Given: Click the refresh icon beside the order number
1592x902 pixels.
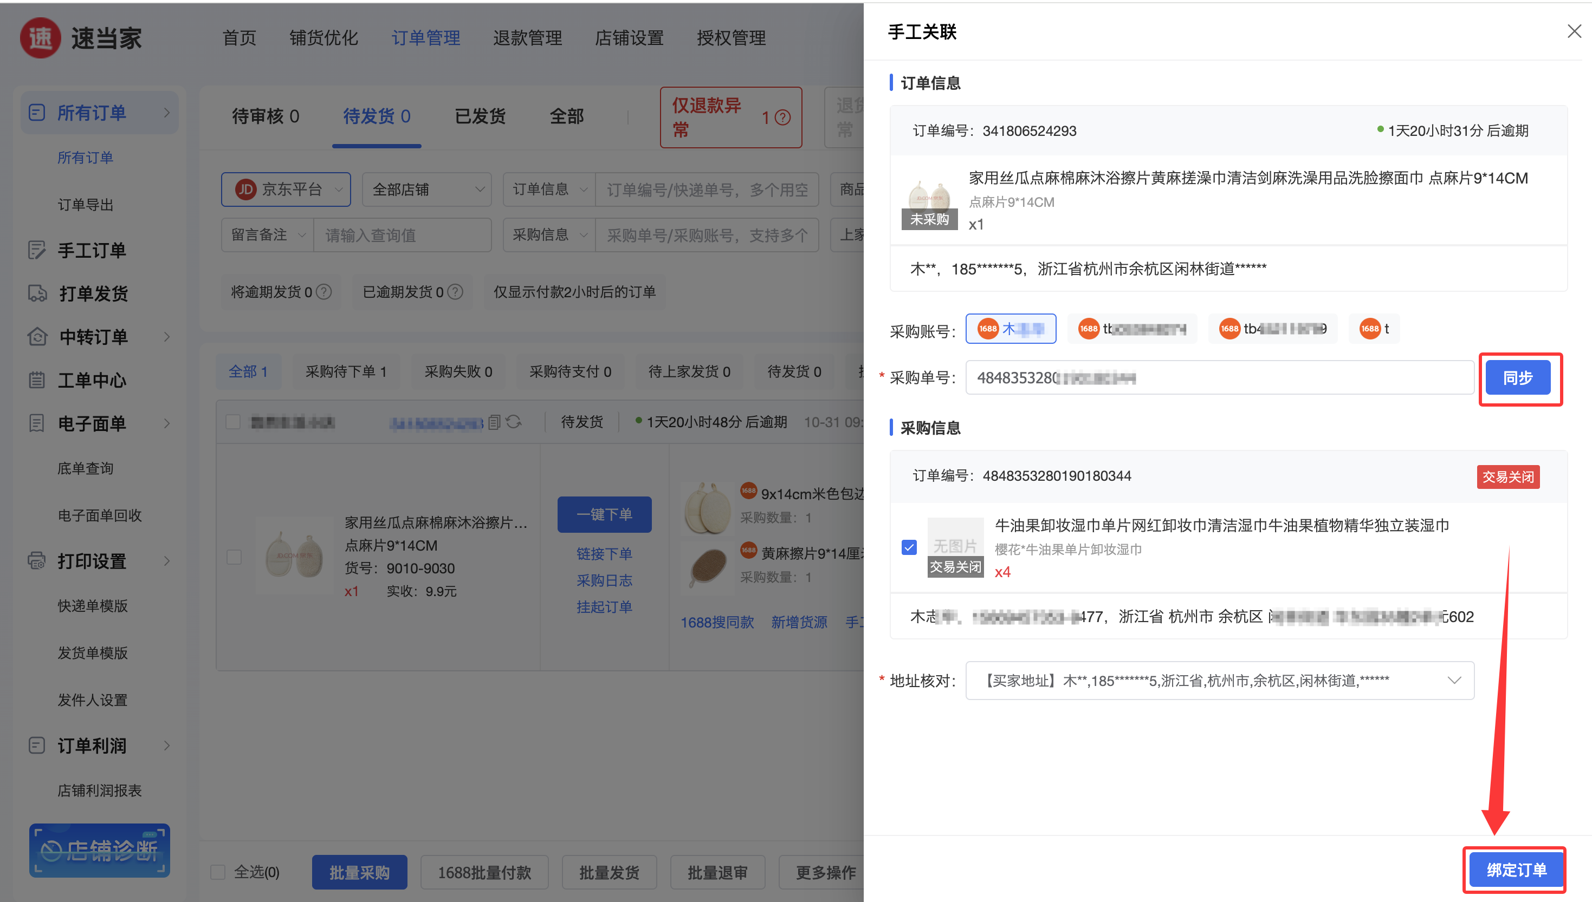Looking at the screenshot, I should [513, 422].
